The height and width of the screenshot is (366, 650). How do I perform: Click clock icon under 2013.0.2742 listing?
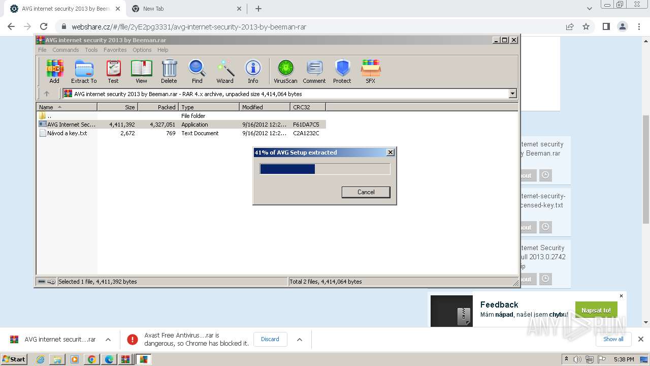545,279
